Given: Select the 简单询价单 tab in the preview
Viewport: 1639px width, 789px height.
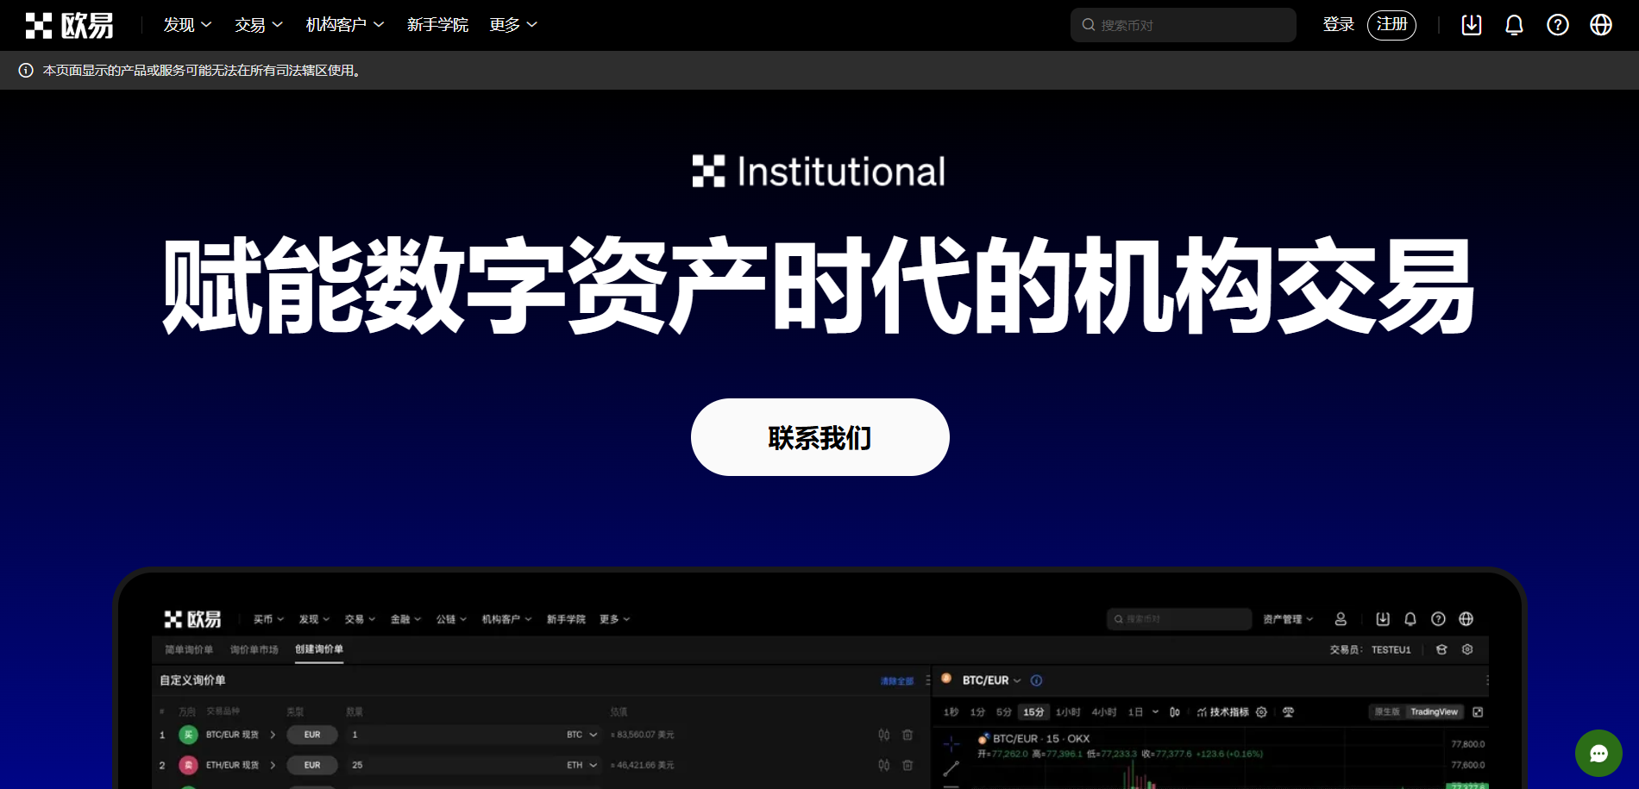Looking at the screenshot, I should 189,649.
